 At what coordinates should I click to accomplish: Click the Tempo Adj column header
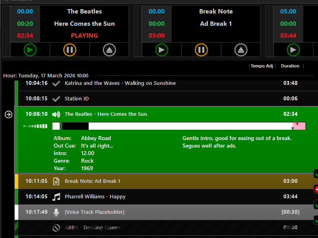[262, 66]
